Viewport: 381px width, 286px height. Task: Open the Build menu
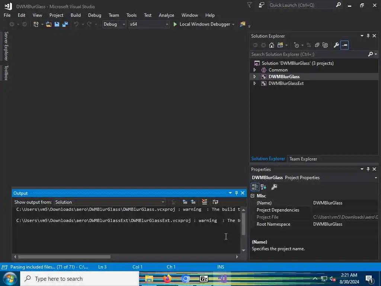pos(76,15)
